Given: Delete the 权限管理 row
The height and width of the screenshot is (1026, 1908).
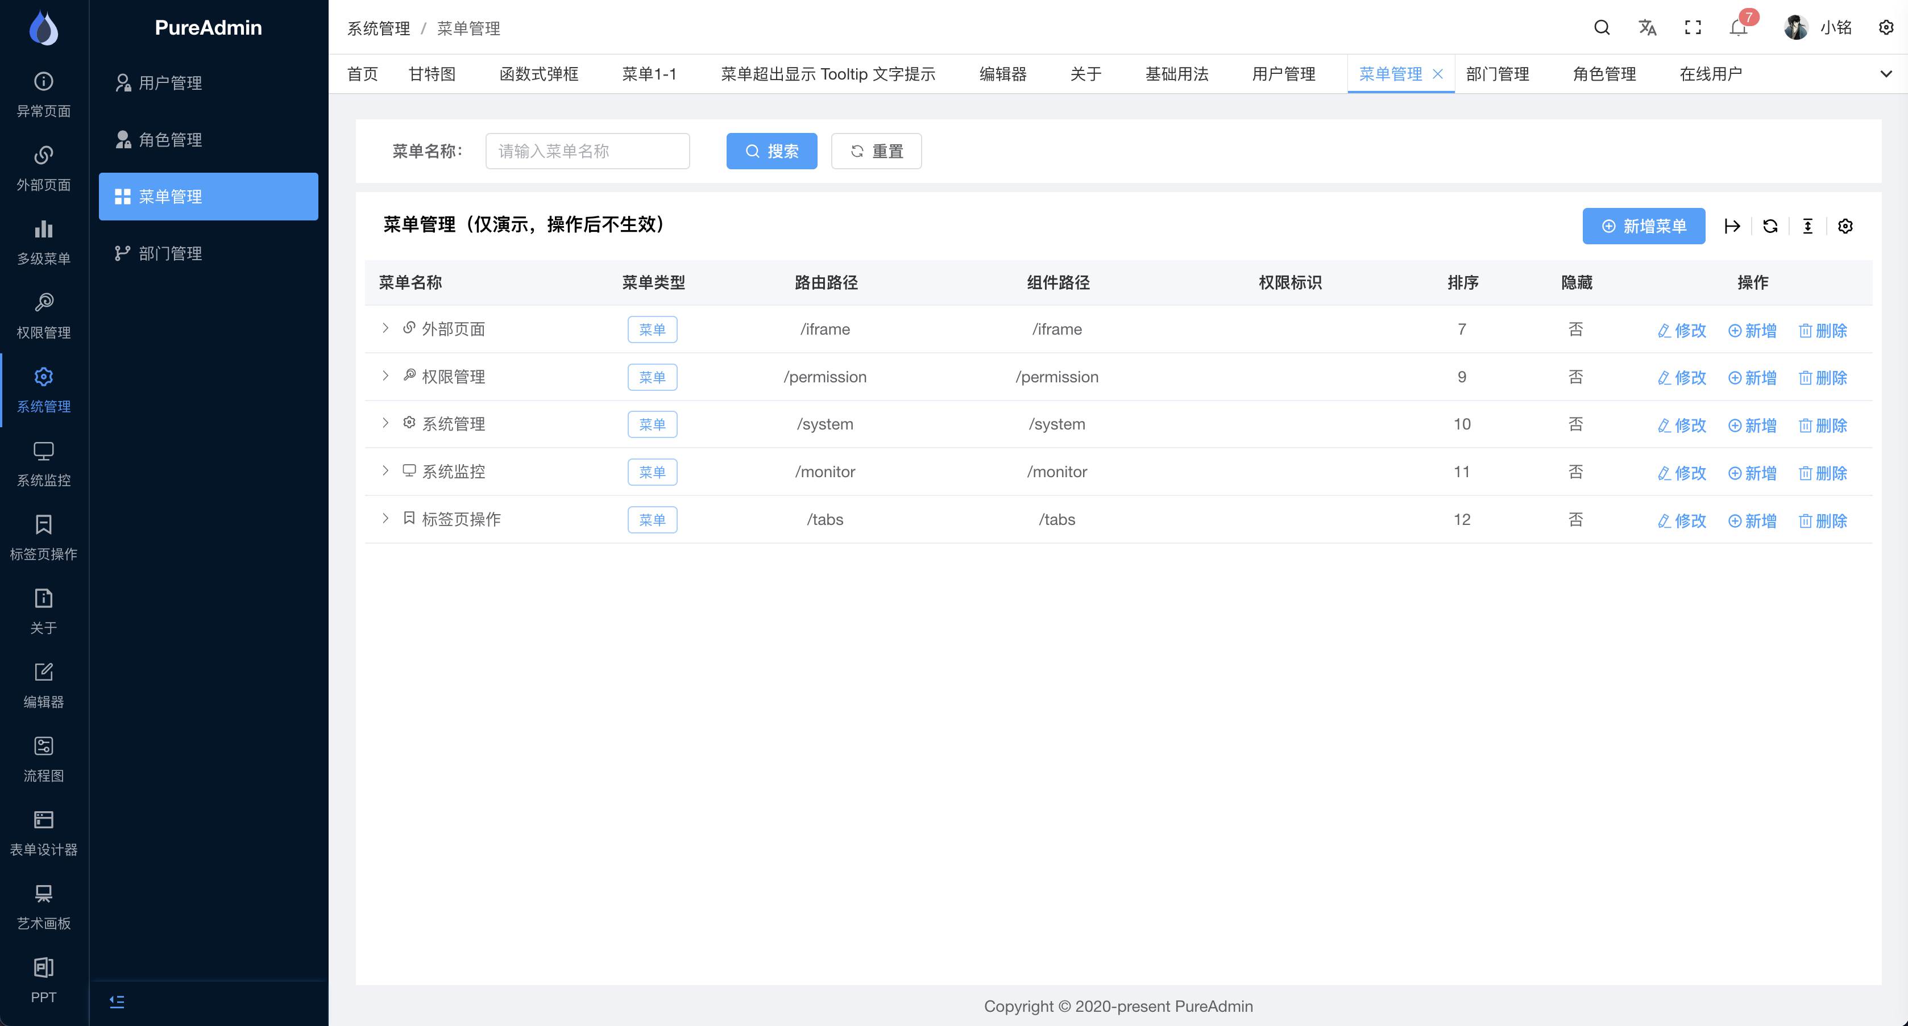Looking at the screenshot, I should coord(1823,378).
